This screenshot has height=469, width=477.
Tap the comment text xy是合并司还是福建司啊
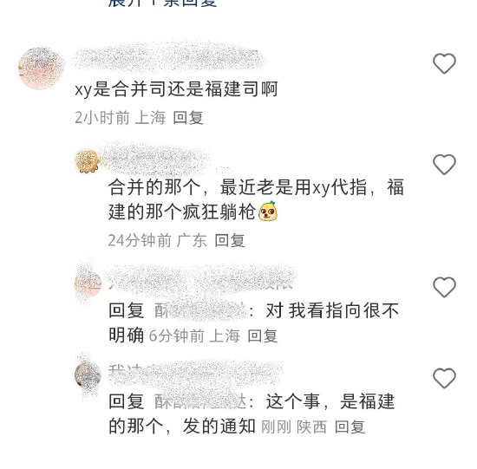pos(176,89)
